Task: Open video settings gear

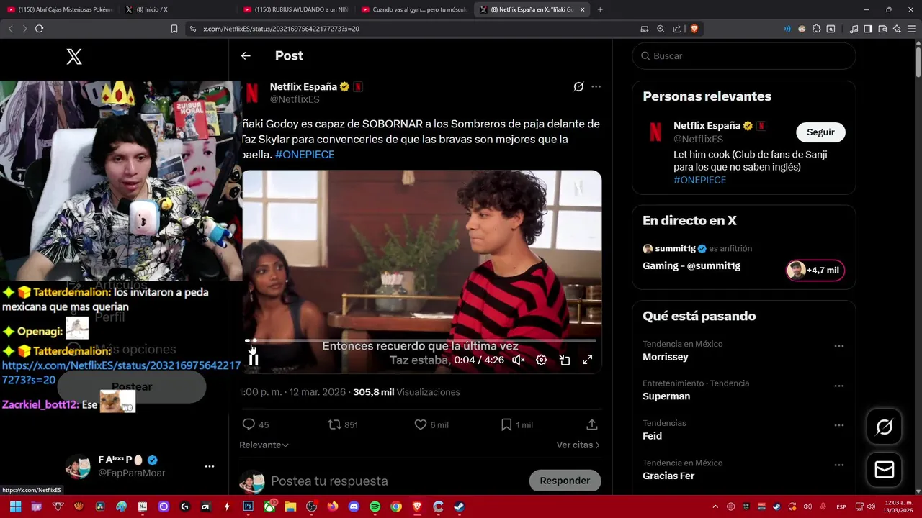Action: point(541,360)
